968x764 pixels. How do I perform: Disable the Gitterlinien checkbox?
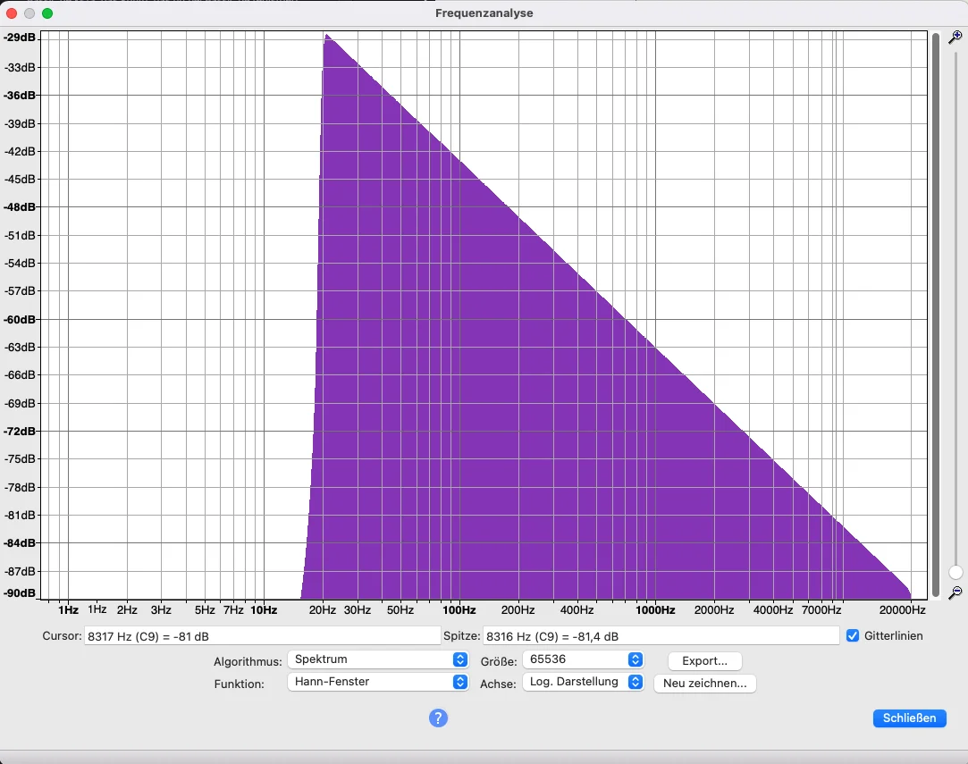(853, 636)
